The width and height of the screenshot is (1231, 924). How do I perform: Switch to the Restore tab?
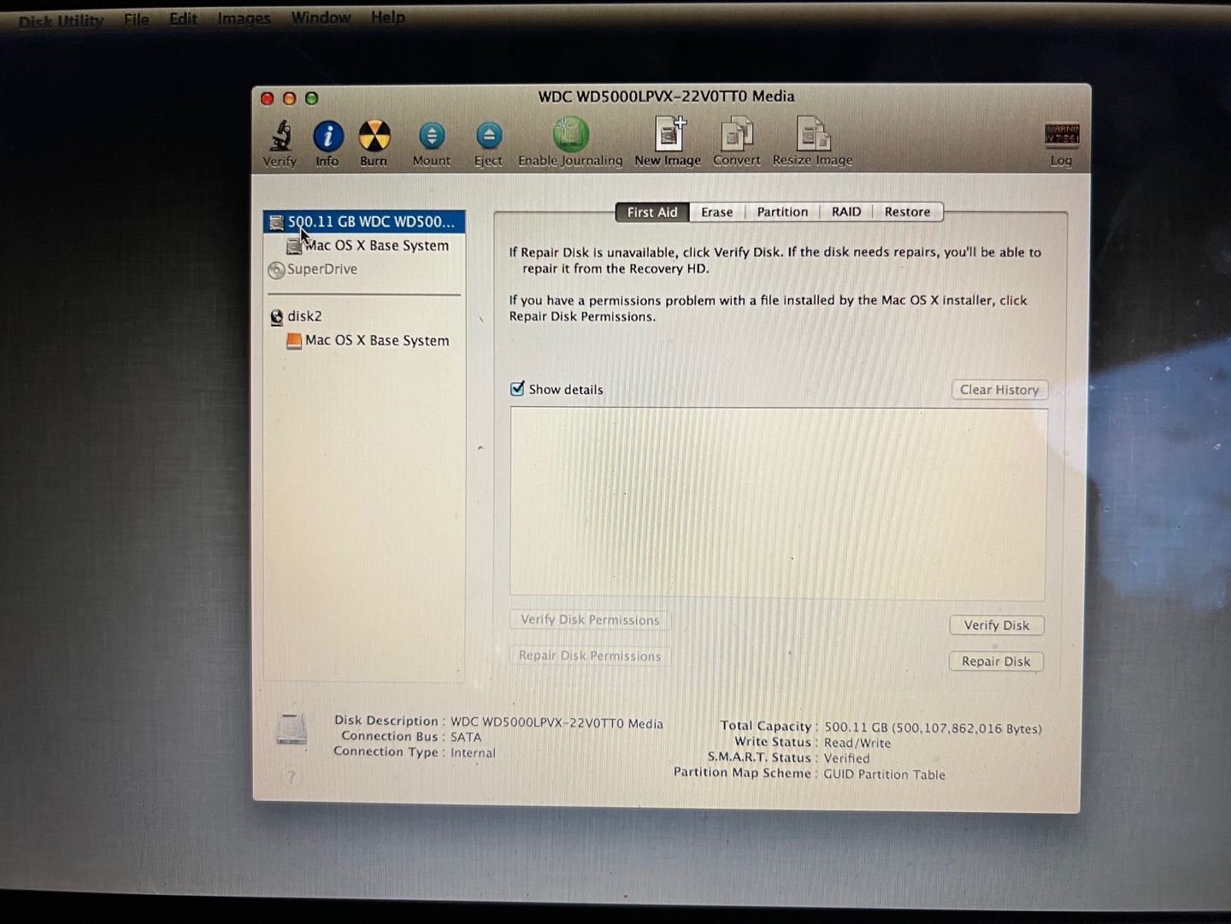(x=907, y=212)
